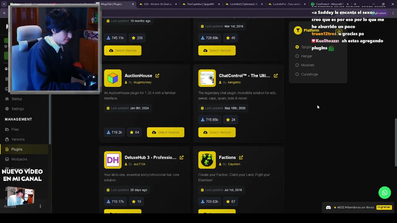
Task: Click the Versions sidebar icon
Action: click(x=7, y=139)
